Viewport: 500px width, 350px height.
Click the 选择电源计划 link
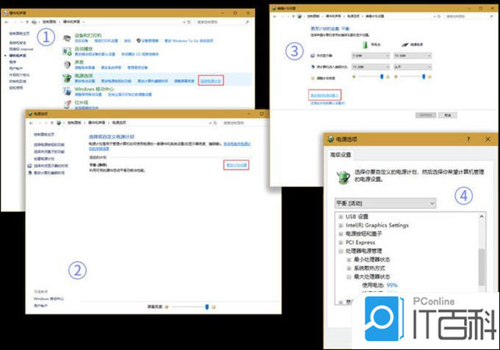(210, 81)
